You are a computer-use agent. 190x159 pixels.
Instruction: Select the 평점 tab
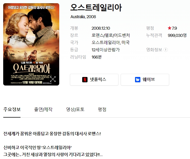[x=102, y=109]
